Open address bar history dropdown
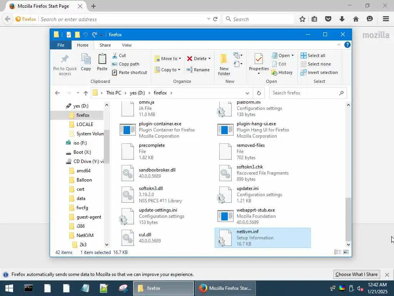 (x=247, y=93)
